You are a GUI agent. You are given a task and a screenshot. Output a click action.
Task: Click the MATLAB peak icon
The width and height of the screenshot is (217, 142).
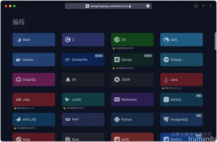(x=19, y=119)
